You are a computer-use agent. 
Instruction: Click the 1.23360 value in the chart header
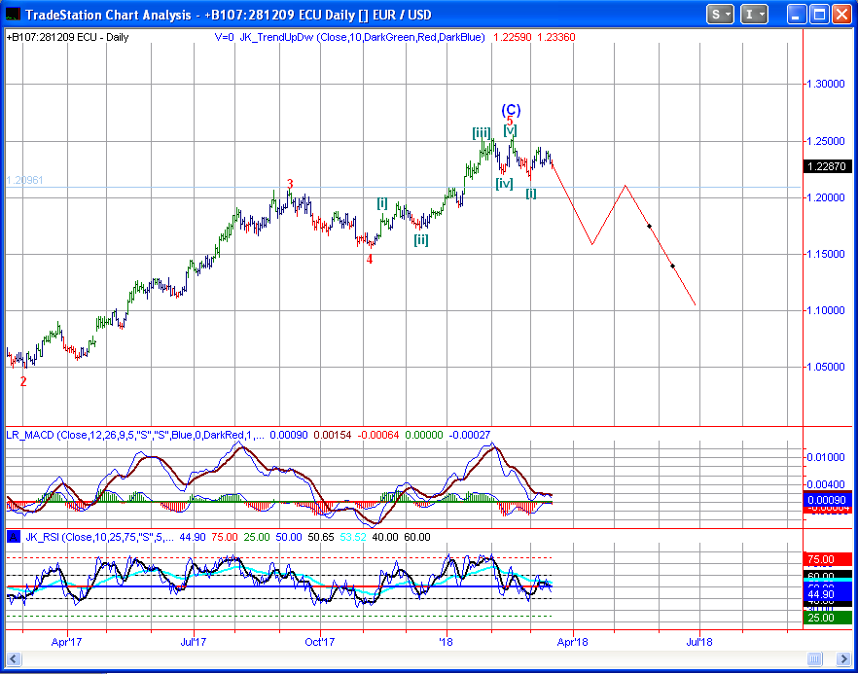[x=556, y=37]
